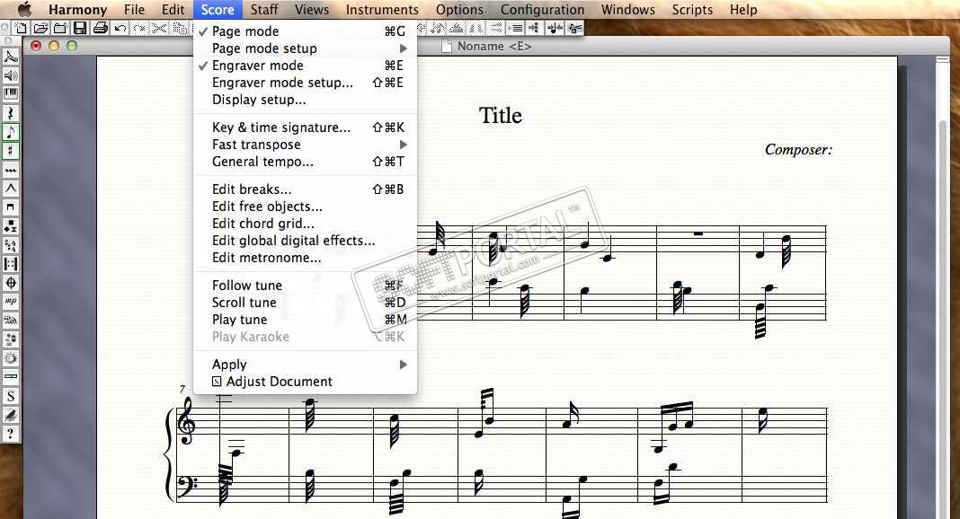Open the Views menu
Screen dimensions: 960x519
tap(312, 10)
